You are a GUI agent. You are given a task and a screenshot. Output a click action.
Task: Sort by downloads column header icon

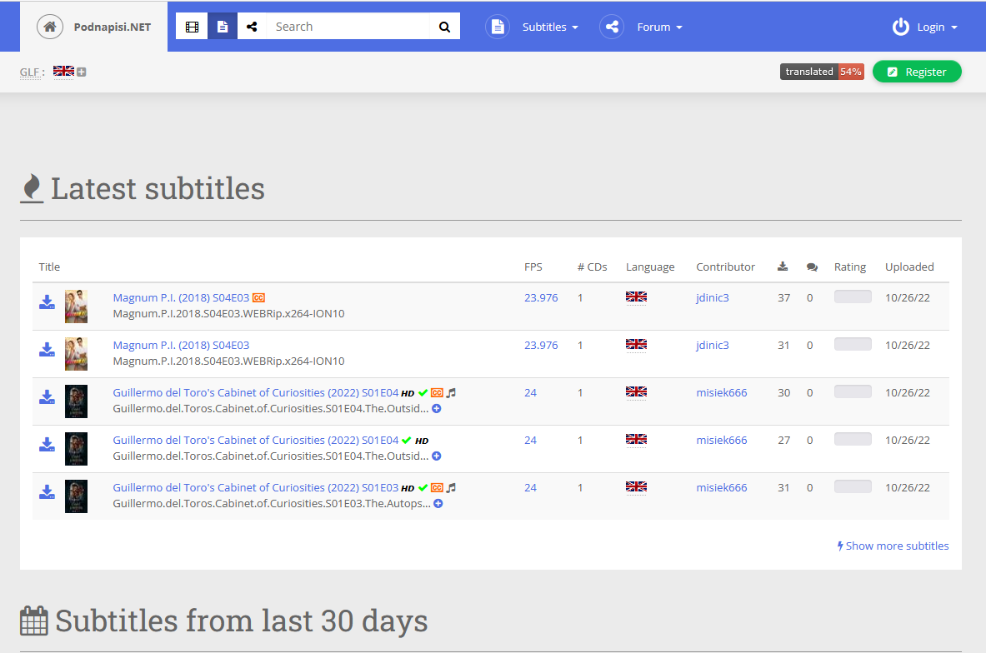[783, 267]
